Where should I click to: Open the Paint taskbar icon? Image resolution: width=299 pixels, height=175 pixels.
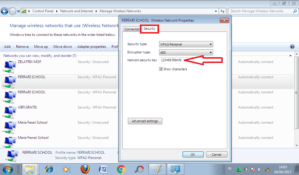(157, 169)
